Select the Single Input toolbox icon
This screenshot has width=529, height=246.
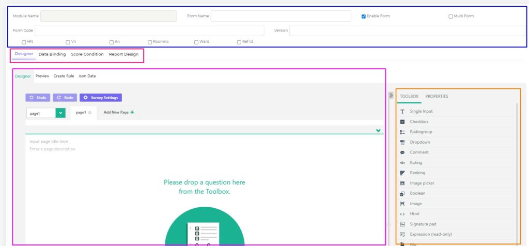[402, 112]
